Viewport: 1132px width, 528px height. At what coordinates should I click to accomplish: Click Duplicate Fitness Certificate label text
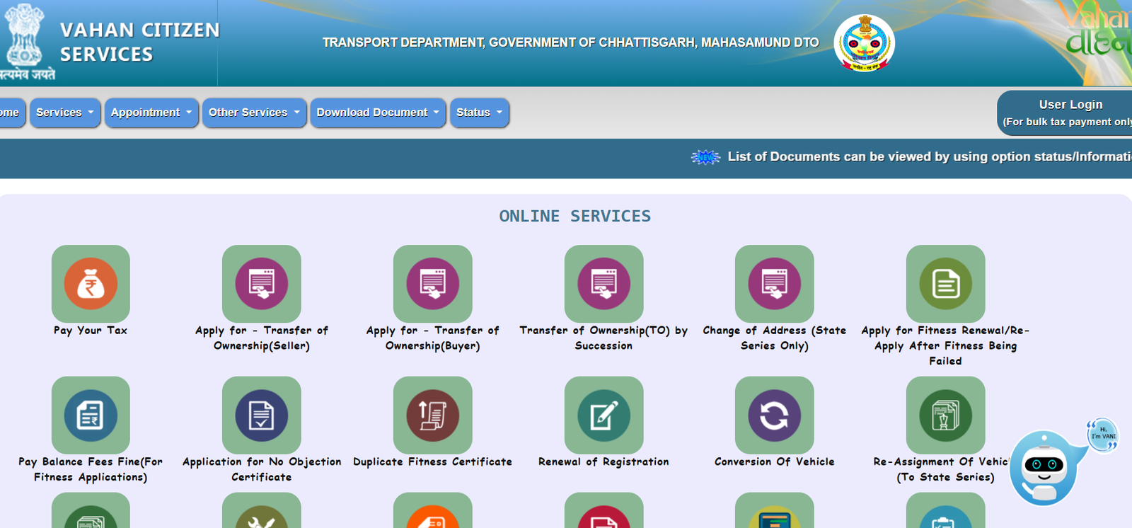(x=433, y=461)
